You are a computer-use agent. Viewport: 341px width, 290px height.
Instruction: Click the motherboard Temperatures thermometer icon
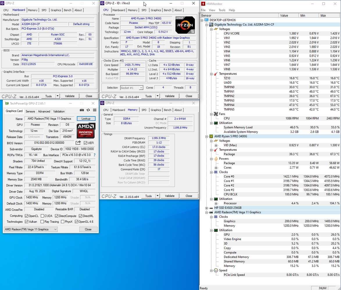click(216, 74)
